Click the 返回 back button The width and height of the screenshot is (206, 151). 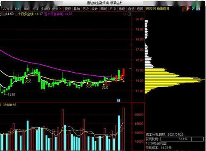click(140, 9)
